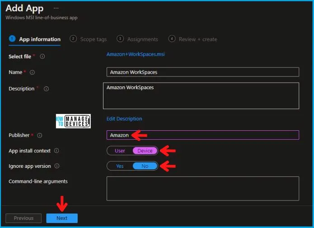
Task: Click the info icon next to Name
Action: click(x=32, y=72)
